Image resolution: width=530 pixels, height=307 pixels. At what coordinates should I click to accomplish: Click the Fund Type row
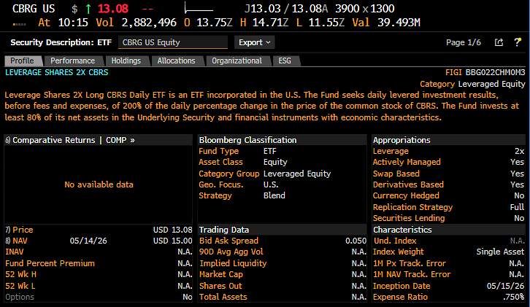(x=282, y=151)
